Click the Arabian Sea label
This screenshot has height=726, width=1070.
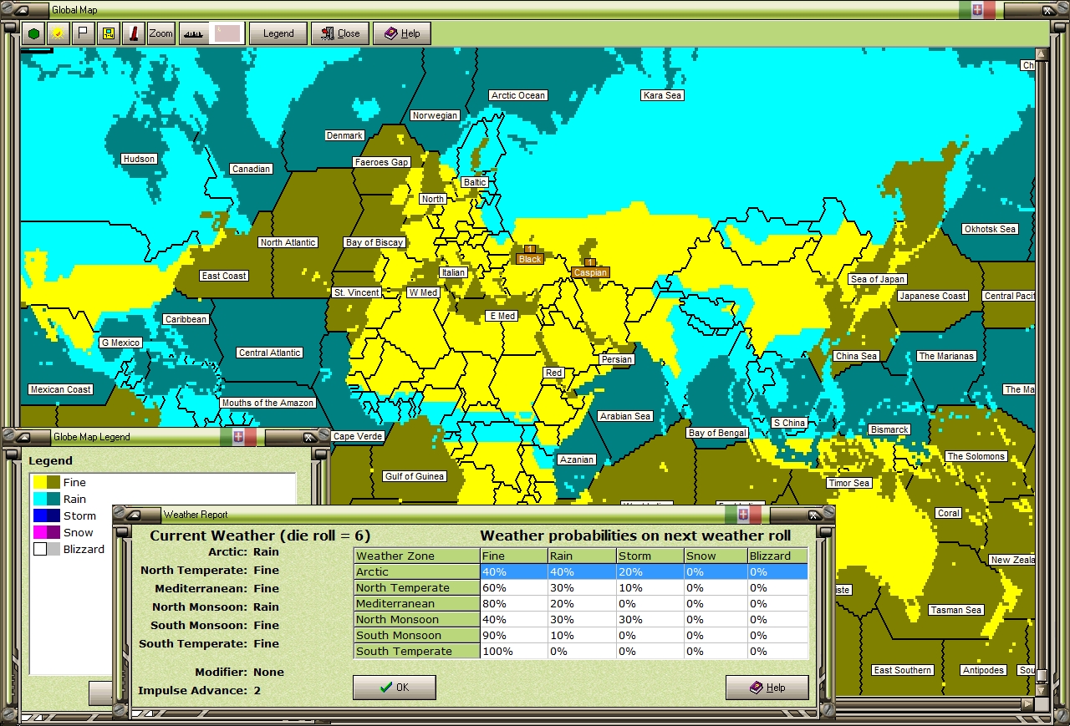625,416
